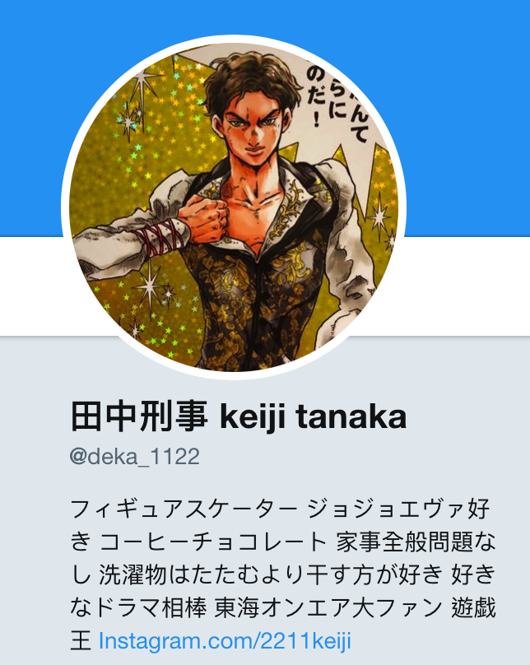Screen dimensions: 530x665
Task: Select the display name 田中刑事 keiji tanaka
Action: pos(239,417)
